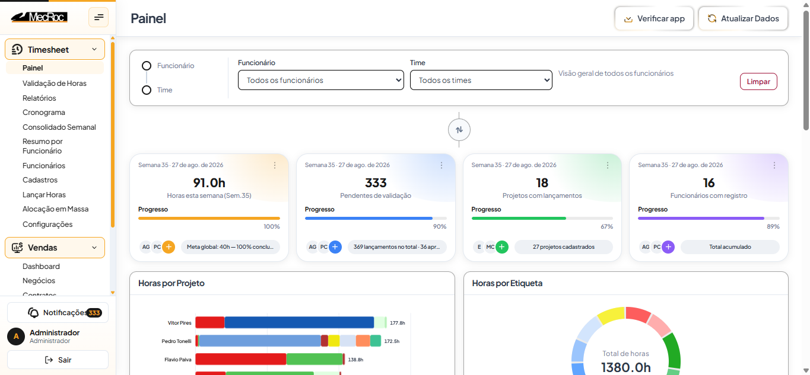
Task: Open options menu on Funcionários com registro card
Action: point(775,165)
